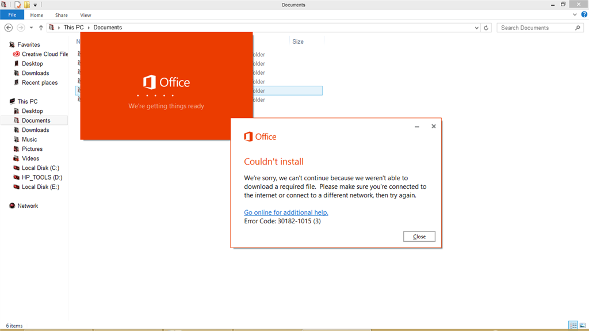Click the This PC computer icon
The image size is (589, 331).
(12, 101)
